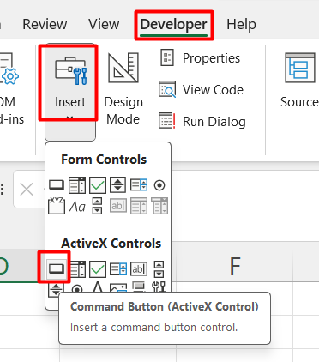Viewport: 319px width, 362px height.
Task: Click the formula bar three-dot handle
Action: [x=3, y=189]
